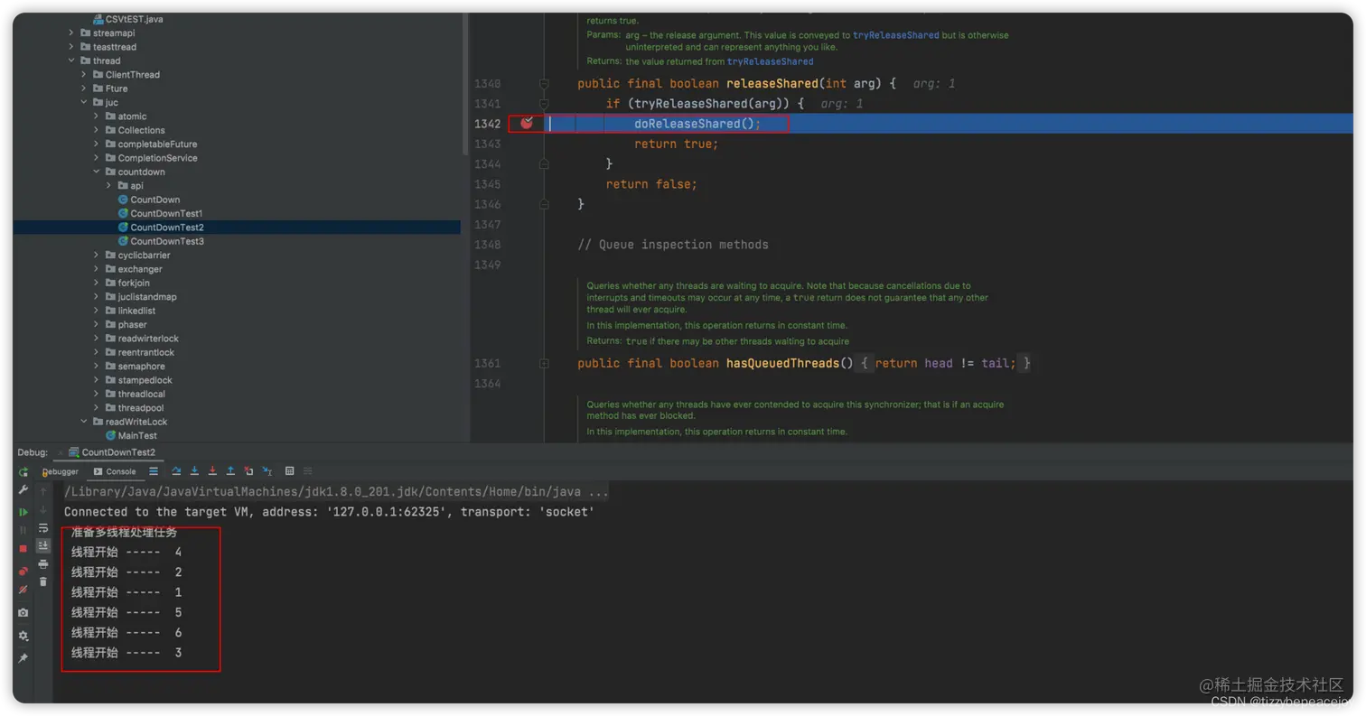Remove the breakpoint on line 1342
This screenshot has height=716, width=1366.
click(527, 124)
